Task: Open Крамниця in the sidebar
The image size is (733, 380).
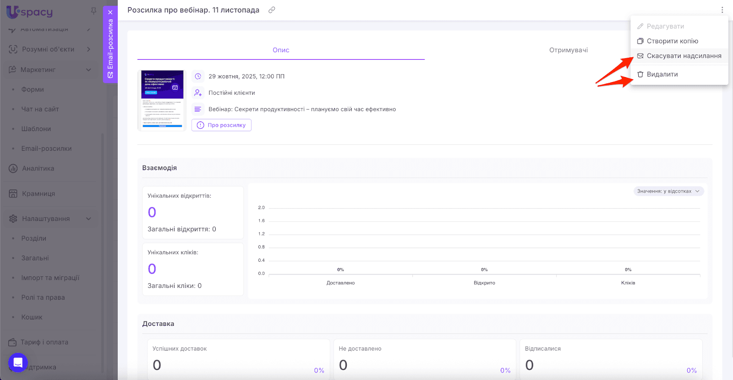Action: coord(38,193)
